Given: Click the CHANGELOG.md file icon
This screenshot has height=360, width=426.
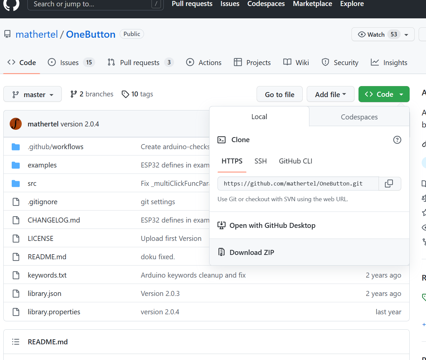Looking at the screenshot, I should coord(16,220).
